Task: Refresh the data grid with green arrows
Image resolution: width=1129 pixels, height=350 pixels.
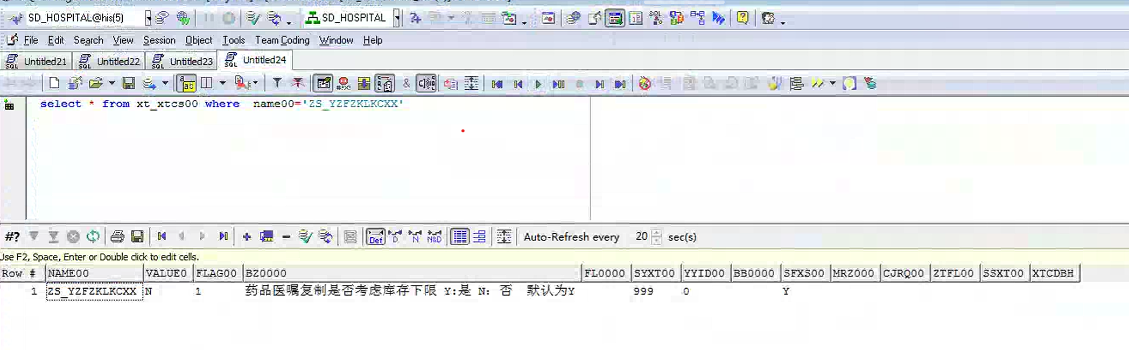Action: point(93,237)
